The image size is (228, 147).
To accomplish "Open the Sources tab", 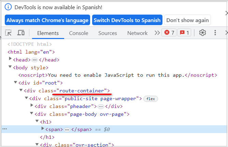I will (x=108, y=33).
